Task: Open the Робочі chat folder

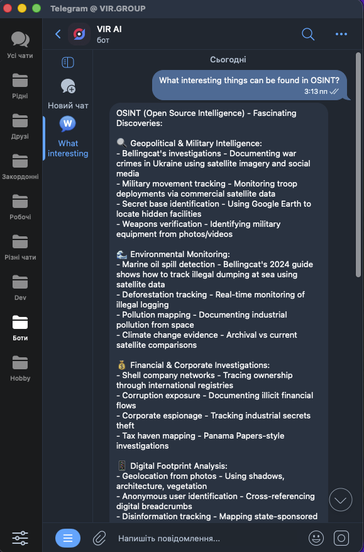Action: point(20,207)
